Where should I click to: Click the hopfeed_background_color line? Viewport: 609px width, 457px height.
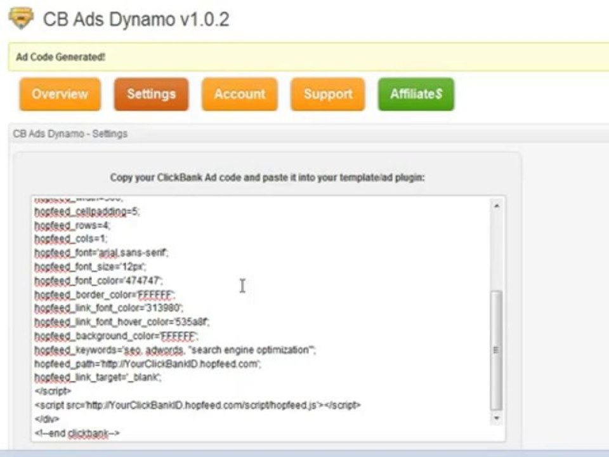coord(116,336)
